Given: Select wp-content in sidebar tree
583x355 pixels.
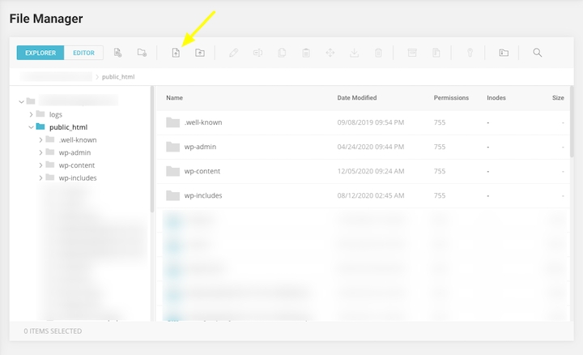Looking at the screenshot, I should [77, 165].
